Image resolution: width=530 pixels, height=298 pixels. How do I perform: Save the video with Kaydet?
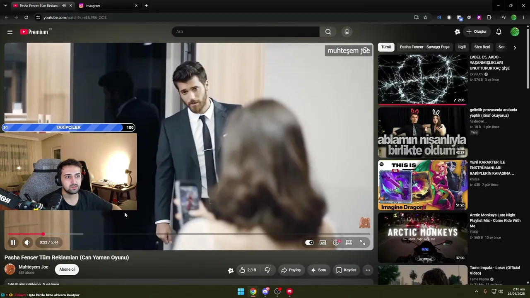coord(346,270)
